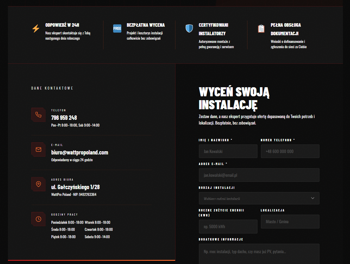350x264 pixels.
Task: Click the clipboard document icon
Action: (x=261, y=28)
